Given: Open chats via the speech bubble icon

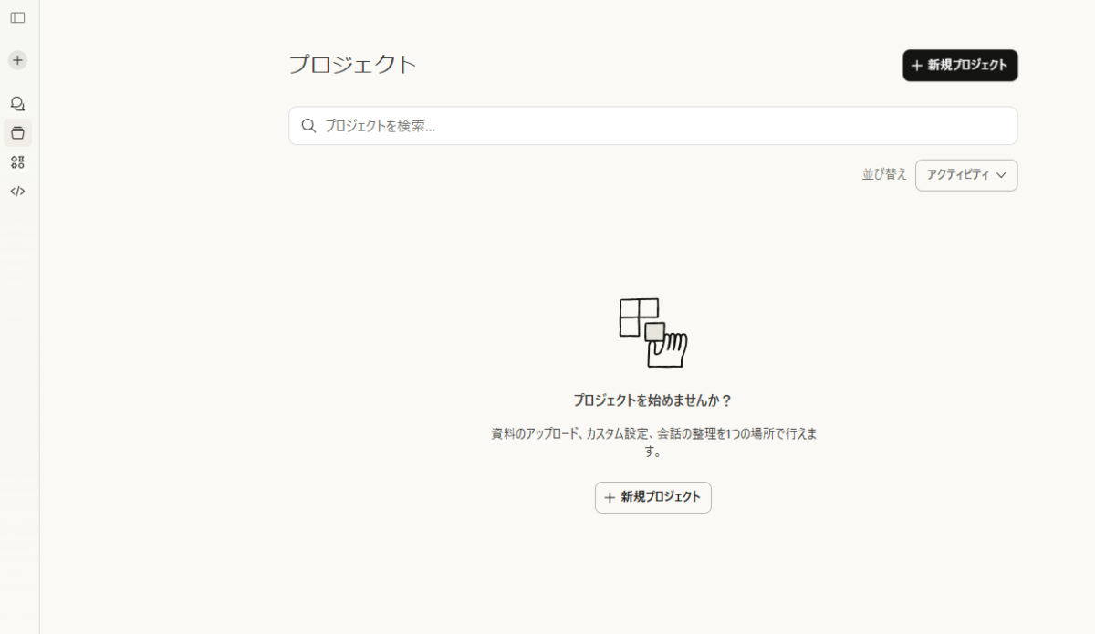Looking at the screenshot, I should click(16, 103).
